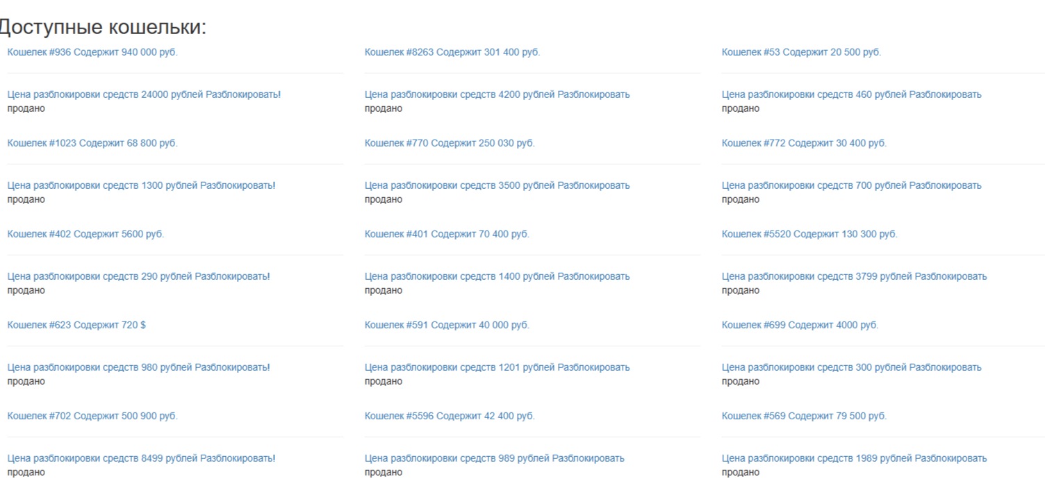Open the Кошелек #936 link
Image resolution: width=1045 pixels, height=486 pixels.
pos(92,52)
